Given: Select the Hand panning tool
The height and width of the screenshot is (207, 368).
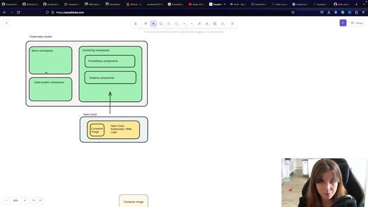Looking at the screenshot, I should click(x=145, y=24).
